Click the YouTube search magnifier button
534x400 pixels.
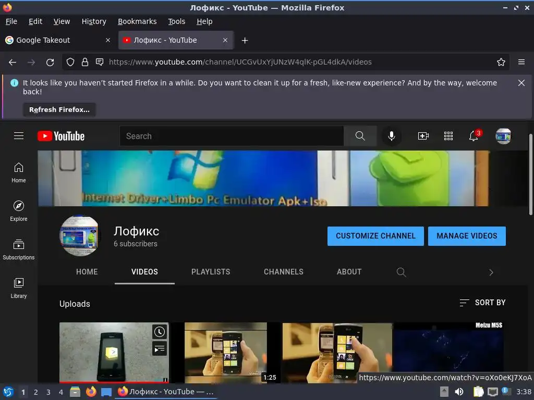(x=360, y=136)
